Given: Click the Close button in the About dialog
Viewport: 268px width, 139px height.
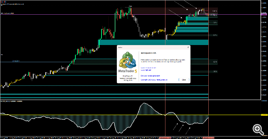Looking at the screenshot, I should point(184,80).
